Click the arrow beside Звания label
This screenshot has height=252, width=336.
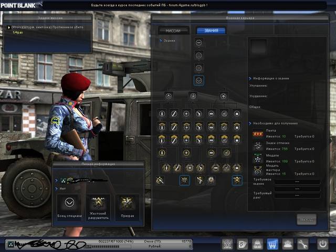pyautogui.click(x=161, y=40)
